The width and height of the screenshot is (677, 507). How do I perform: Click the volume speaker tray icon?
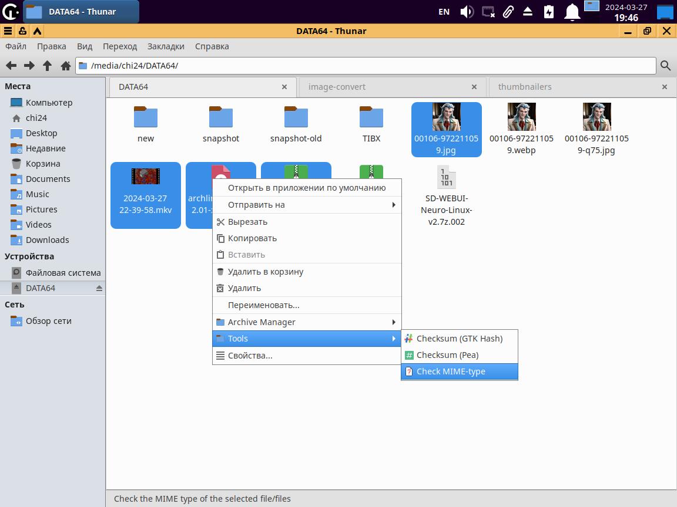[467, 12]
